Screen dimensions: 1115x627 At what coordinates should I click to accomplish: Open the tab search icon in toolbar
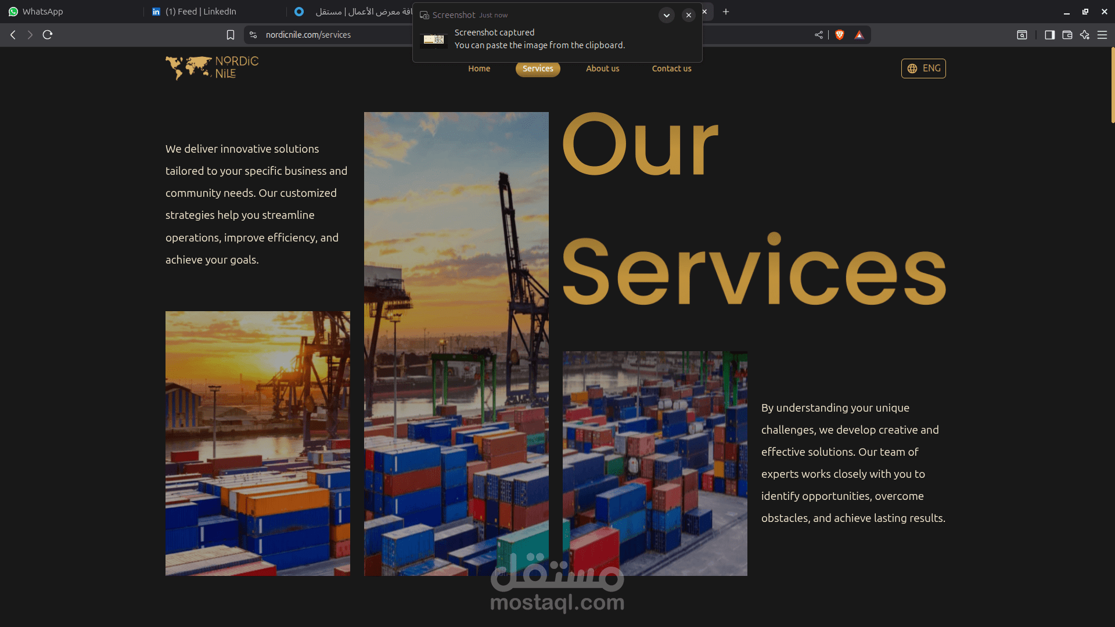tap(1022, 35)
